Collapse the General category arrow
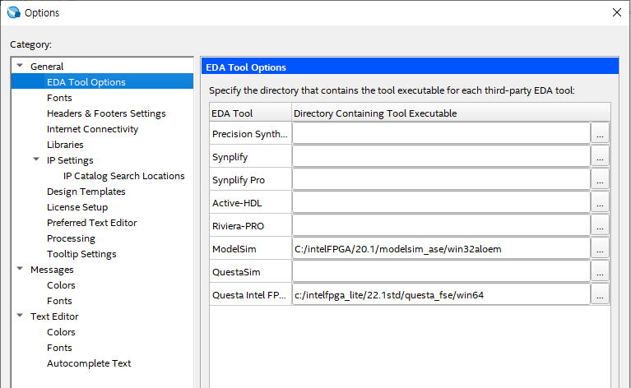This screenshot has height=388, width=631. pyautogui.click(x=20, y=66)
